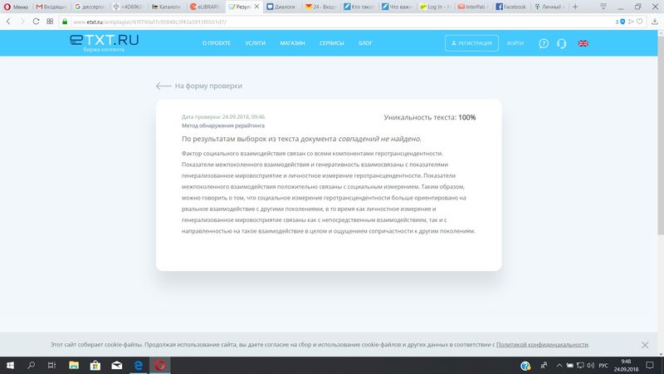Open Microsoft Edge from the taskbar
The height and width of the screenshot is (374, 664).
coord(139,365)
